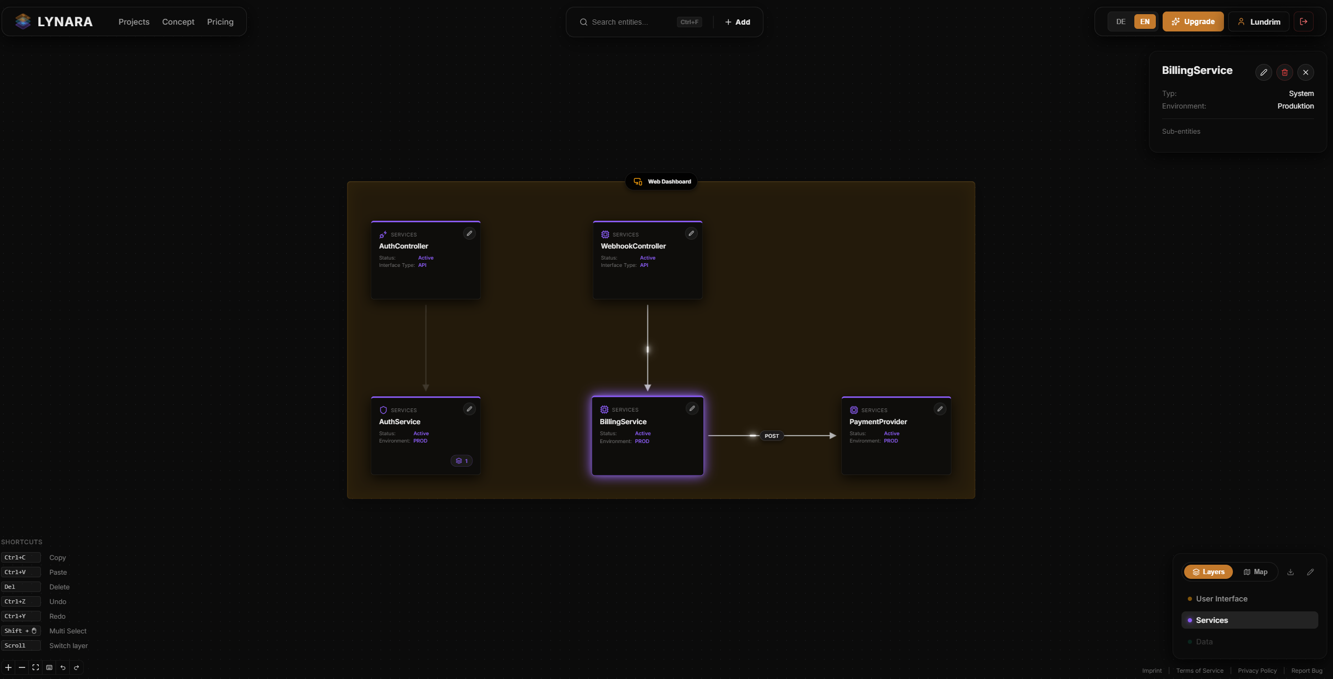Open the Concept menu in top navigation
This screenshot has width=1333, height=679.
pos(178,21)
